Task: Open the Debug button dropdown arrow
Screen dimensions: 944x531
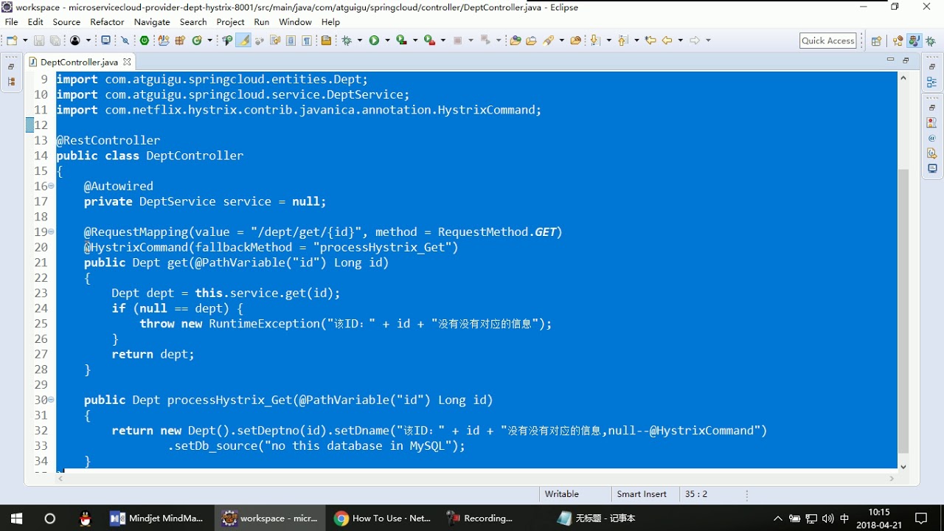Action: pyautogui.click(x=359, y=41)
